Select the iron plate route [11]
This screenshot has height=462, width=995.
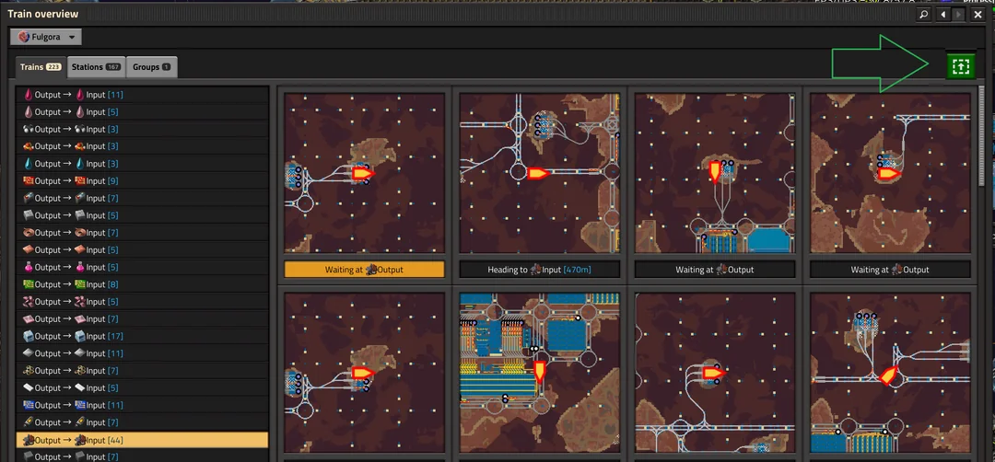(x=142, y=353)
